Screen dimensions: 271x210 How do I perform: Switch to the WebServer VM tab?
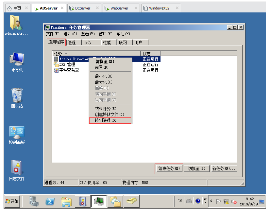click(120, 8)
